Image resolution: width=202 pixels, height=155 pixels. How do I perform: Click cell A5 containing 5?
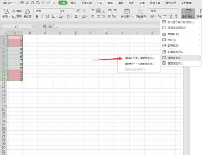(x=15, y=52)
